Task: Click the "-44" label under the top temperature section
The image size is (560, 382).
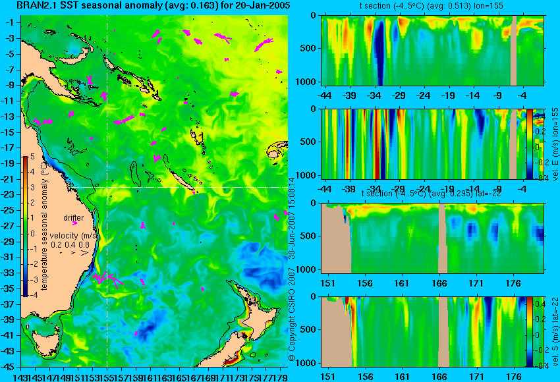Action: 324,95
